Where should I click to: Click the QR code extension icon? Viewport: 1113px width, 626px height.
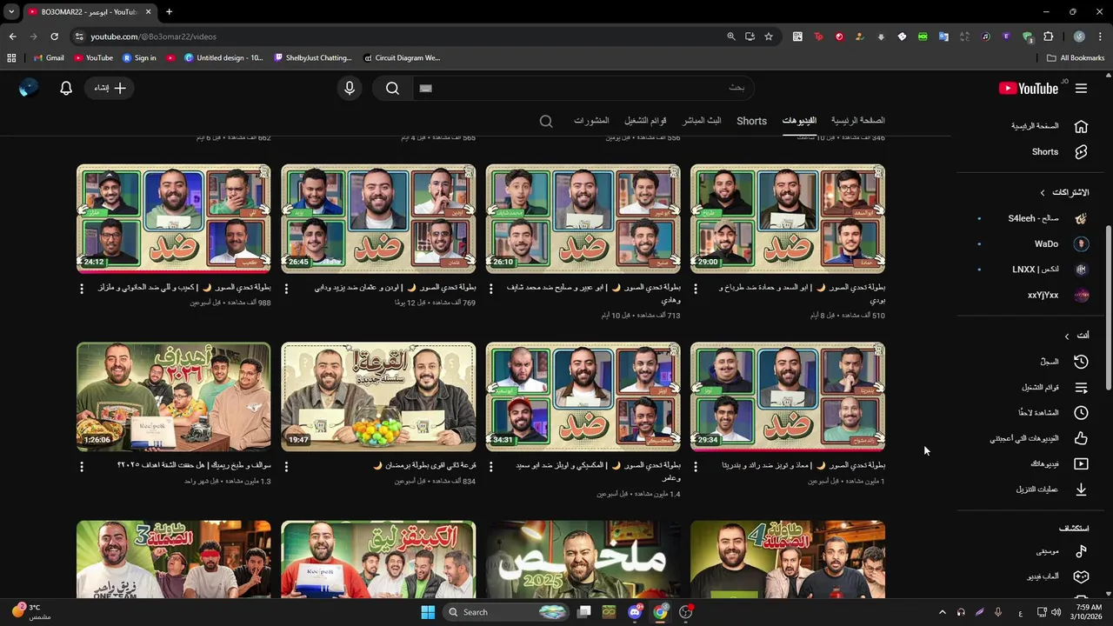tap(797, 37)
